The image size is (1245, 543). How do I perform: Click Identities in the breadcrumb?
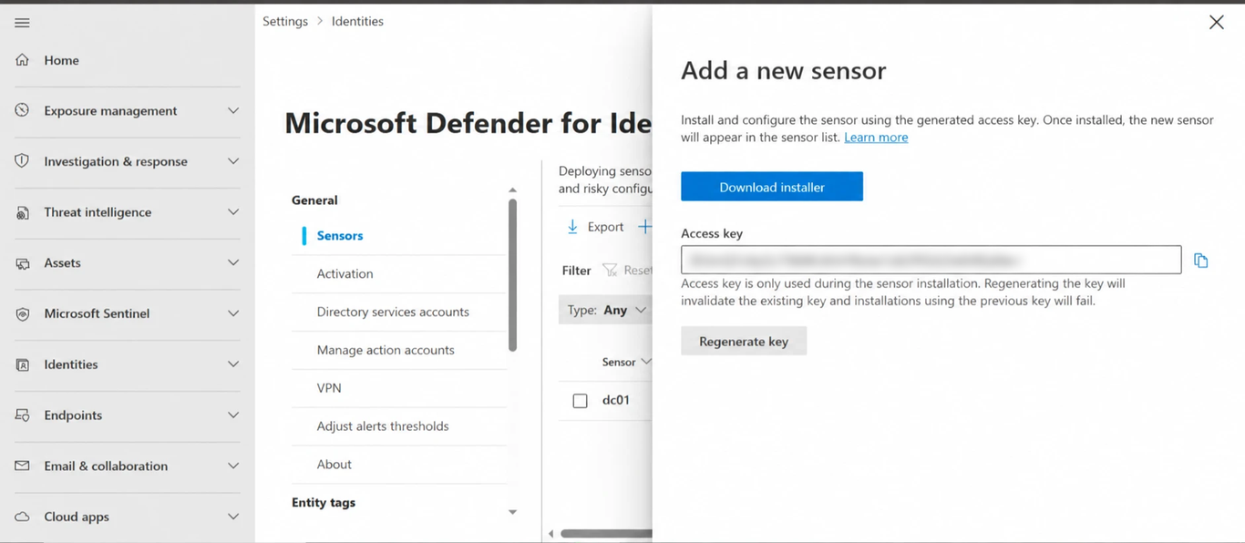[357, 21]
